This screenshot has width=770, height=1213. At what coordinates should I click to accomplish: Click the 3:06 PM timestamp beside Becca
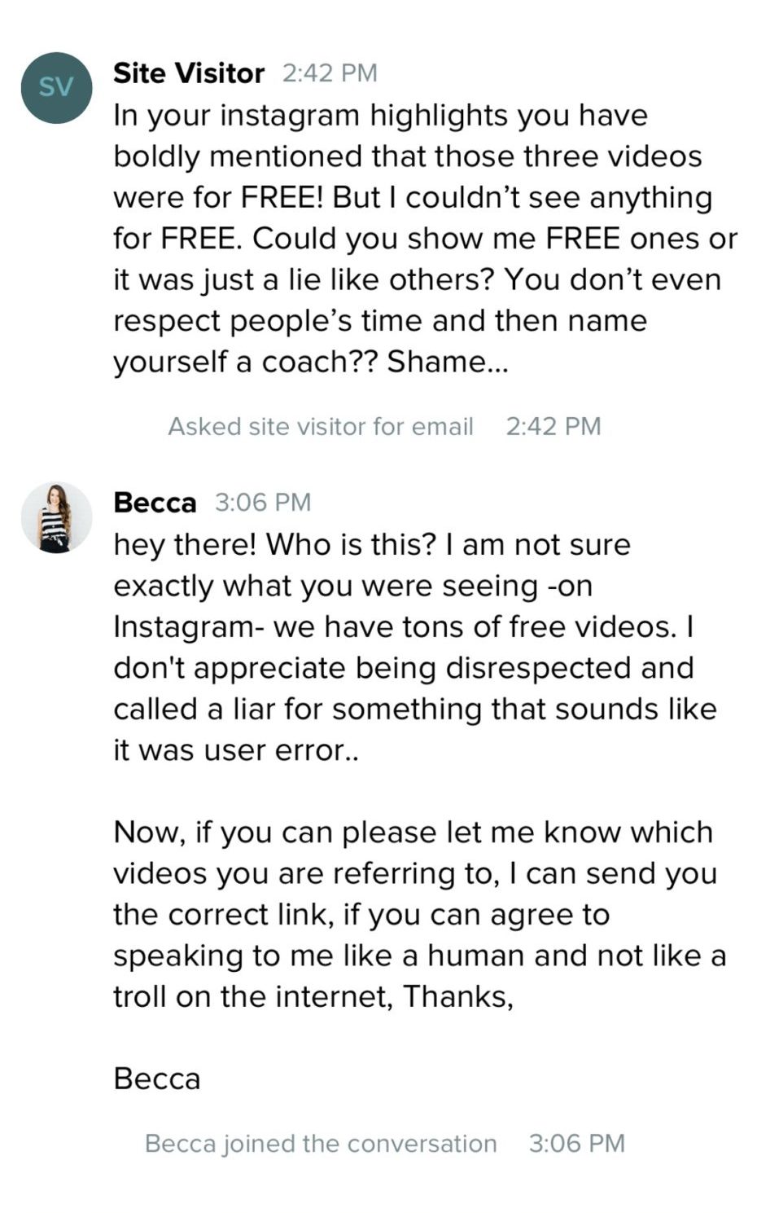(263, 503)
